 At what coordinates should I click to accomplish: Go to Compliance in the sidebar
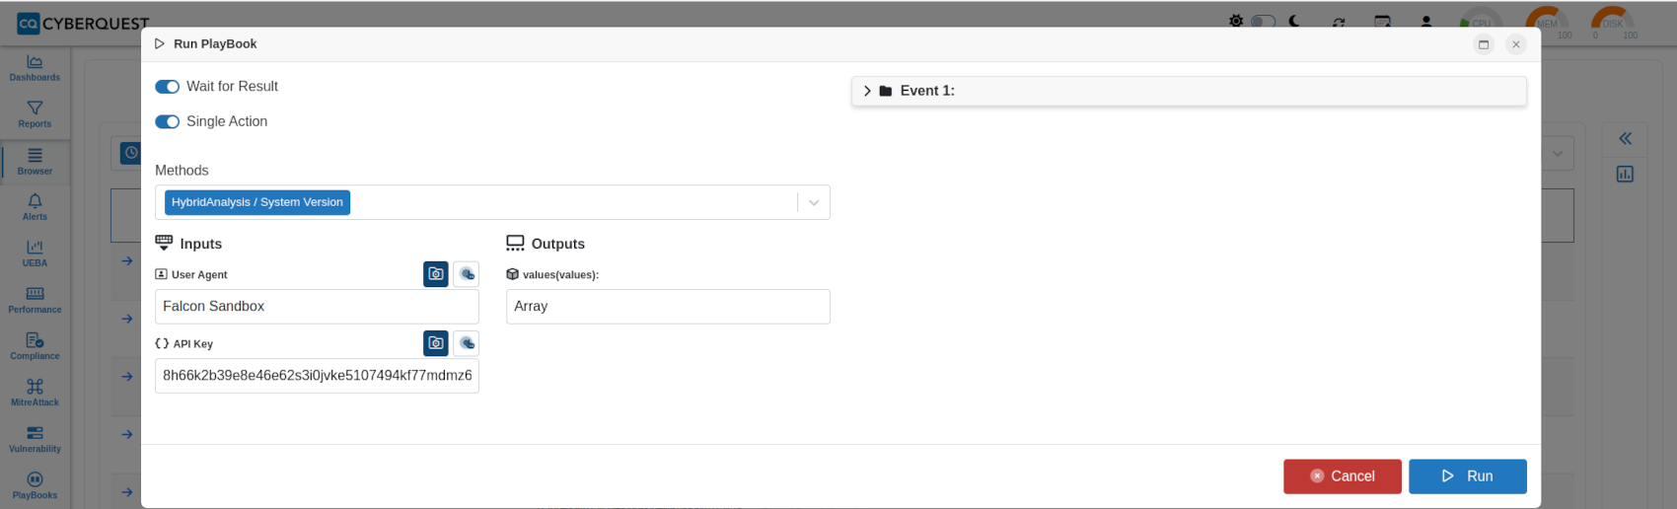[x=35, y=346]
